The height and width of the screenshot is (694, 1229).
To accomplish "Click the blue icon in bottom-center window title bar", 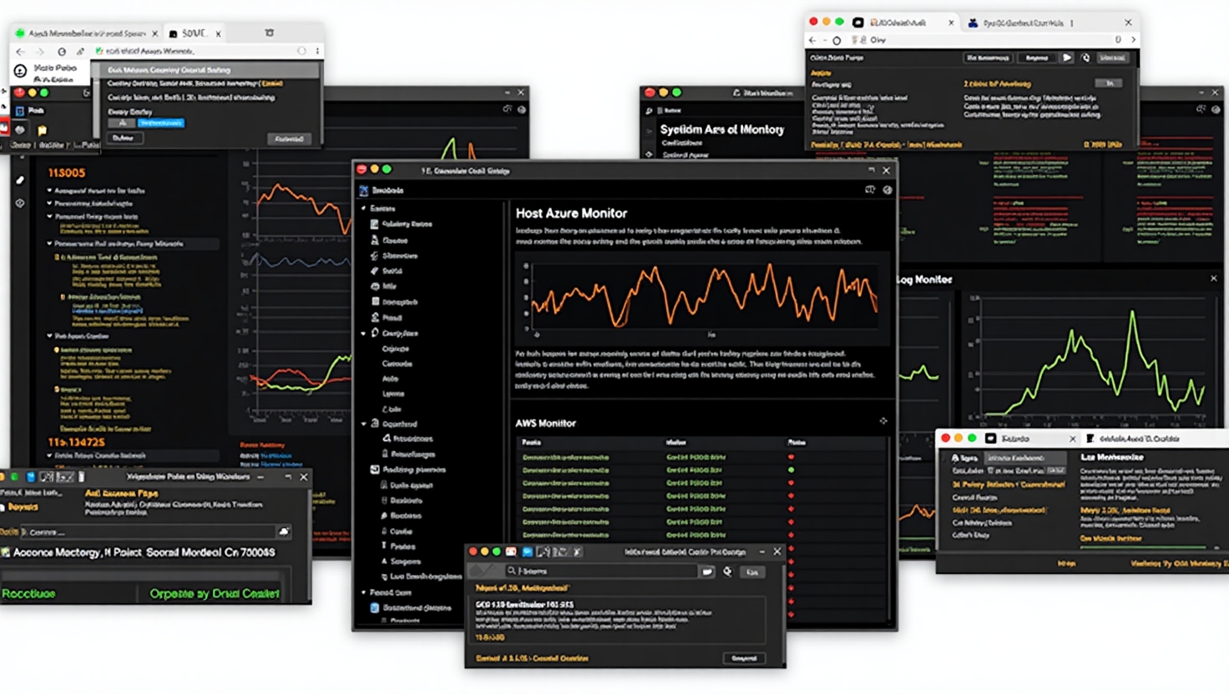I will coord(527,551).
